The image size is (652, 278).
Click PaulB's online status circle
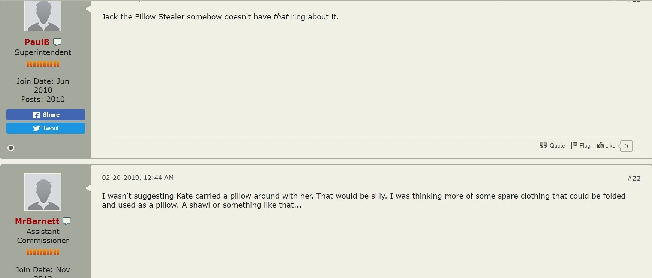pyautogui.click(x=11, y=148)
